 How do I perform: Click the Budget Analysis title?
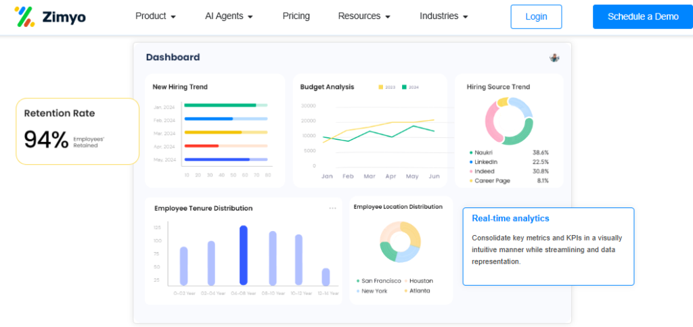pyautogui.click(x=327, y=87)
